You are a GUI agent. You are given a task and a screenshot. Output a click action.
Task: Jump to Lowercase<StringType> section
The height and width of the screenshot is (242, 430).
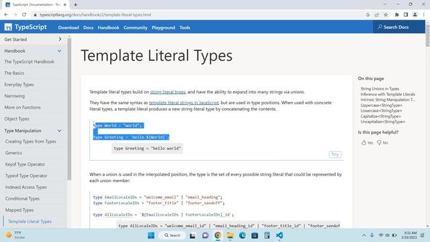381,110
